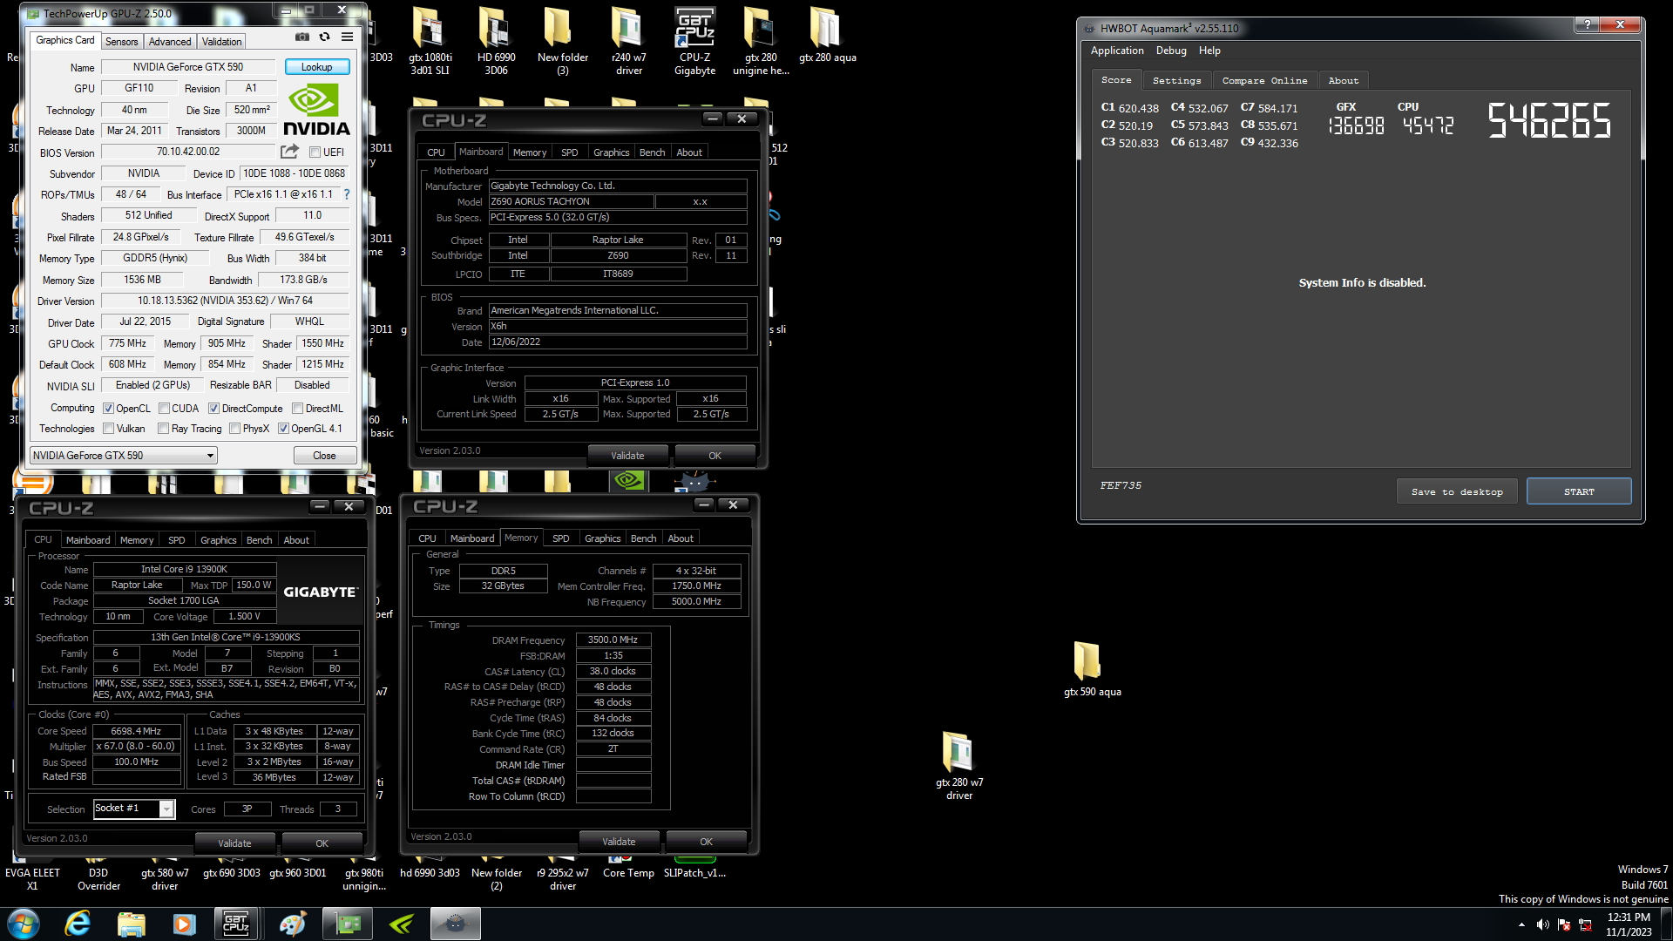Image resolution: width=1673 pixels, height=941 pixels.
Task: Open the Validation tab in GPU-Z
Action: coord(222,42)
